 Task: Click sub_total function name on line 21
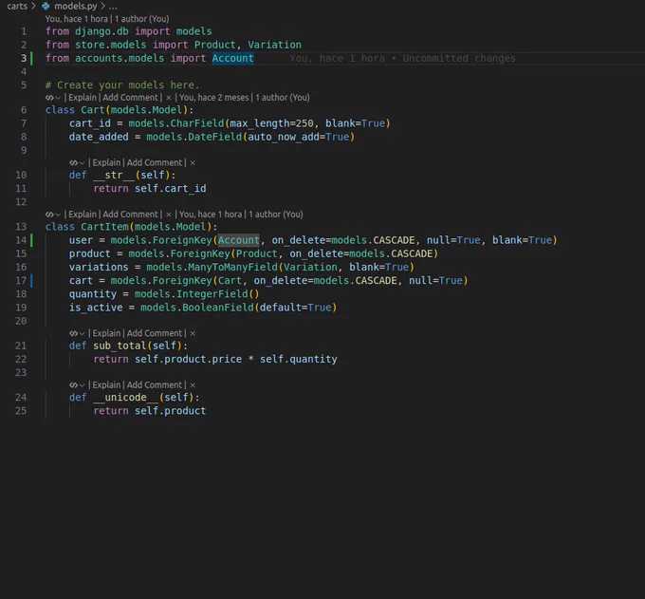click(x=120, y=346)
